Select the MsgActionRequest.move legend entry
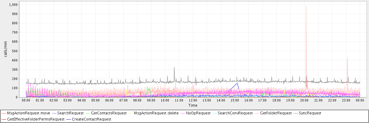Image resolution: width=369 pixels, height=123 pixels. coord(26,113)
